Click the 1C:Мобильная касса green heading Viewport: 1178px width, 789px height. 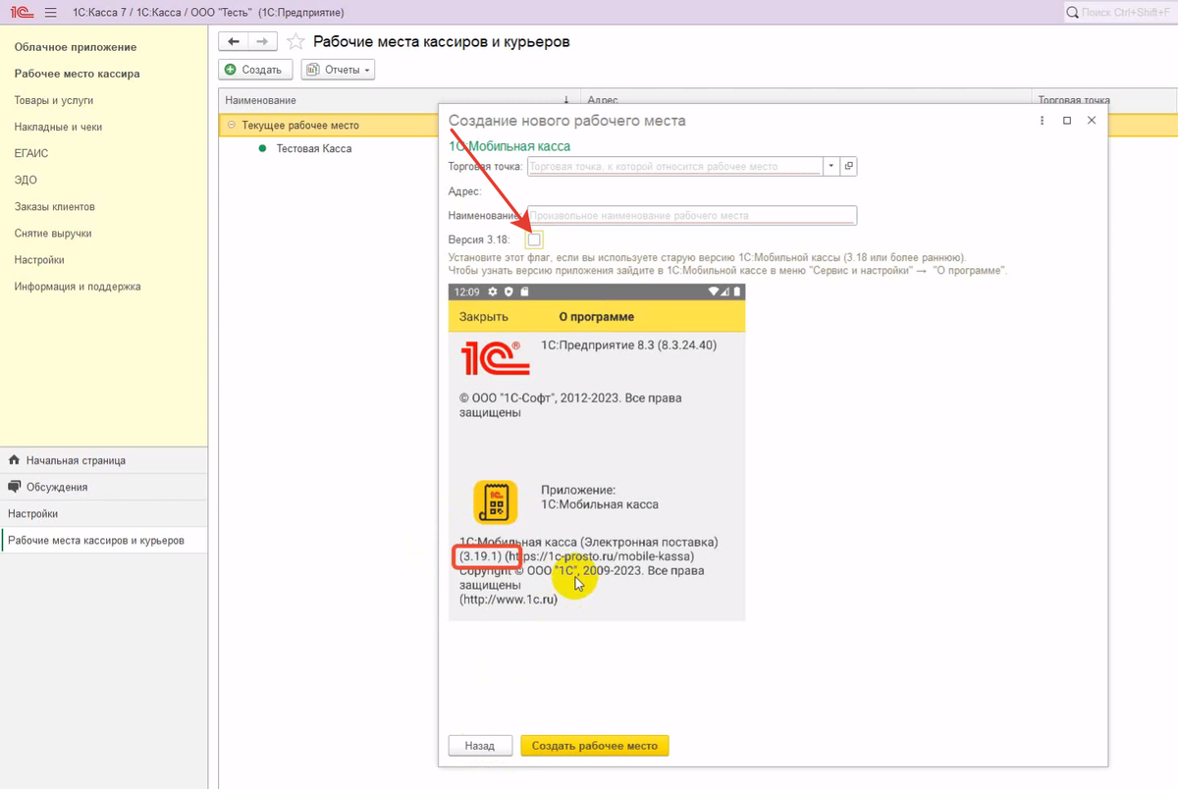point(509,146)
